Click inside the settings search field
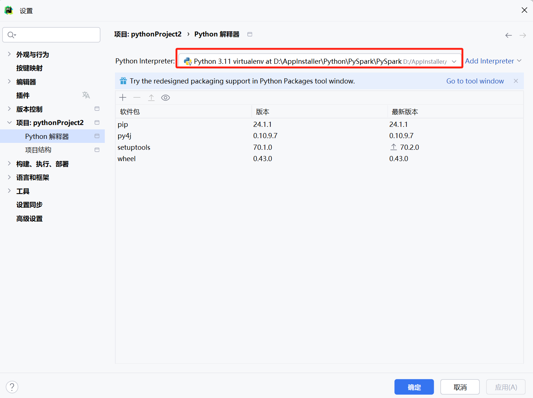 point(51,35)
